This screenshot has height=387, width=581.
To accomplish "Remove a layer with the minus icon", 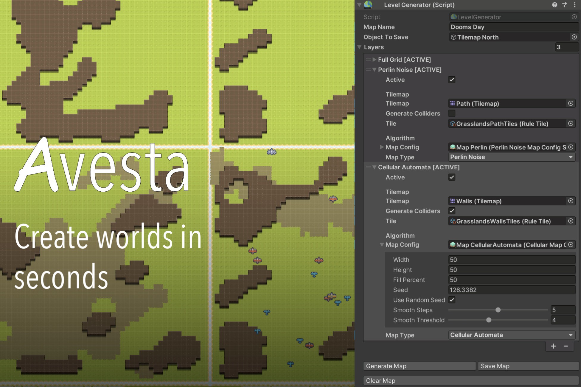I will pos(566,346).
